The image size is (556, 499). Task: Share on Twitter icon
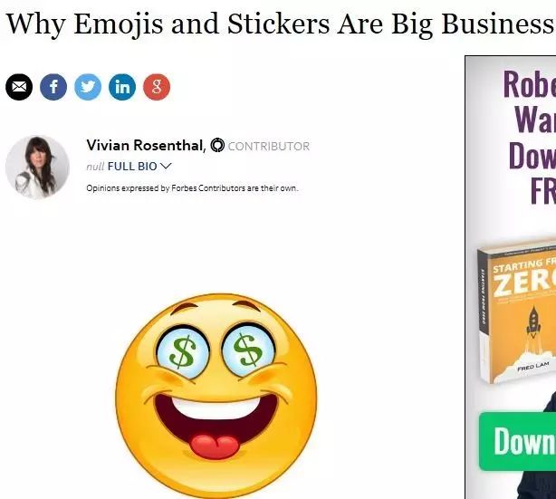tap(88, 87)
